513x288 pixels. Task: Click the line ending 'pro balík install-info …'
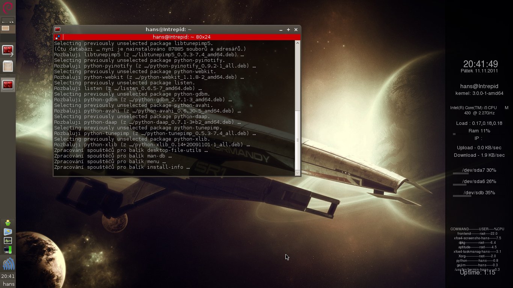click(122, 167)
